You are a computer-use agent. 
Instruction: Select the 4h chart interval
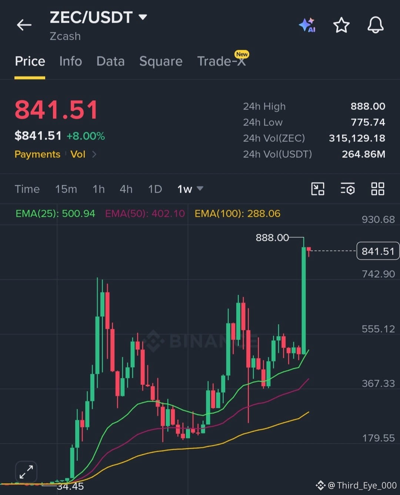[x=126, y=189]
